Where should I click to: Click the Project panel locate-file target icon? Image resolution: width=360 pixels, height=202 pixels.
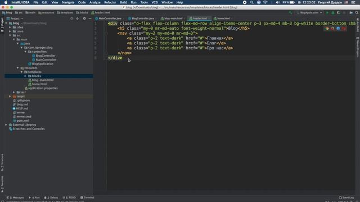click(71, 19)
